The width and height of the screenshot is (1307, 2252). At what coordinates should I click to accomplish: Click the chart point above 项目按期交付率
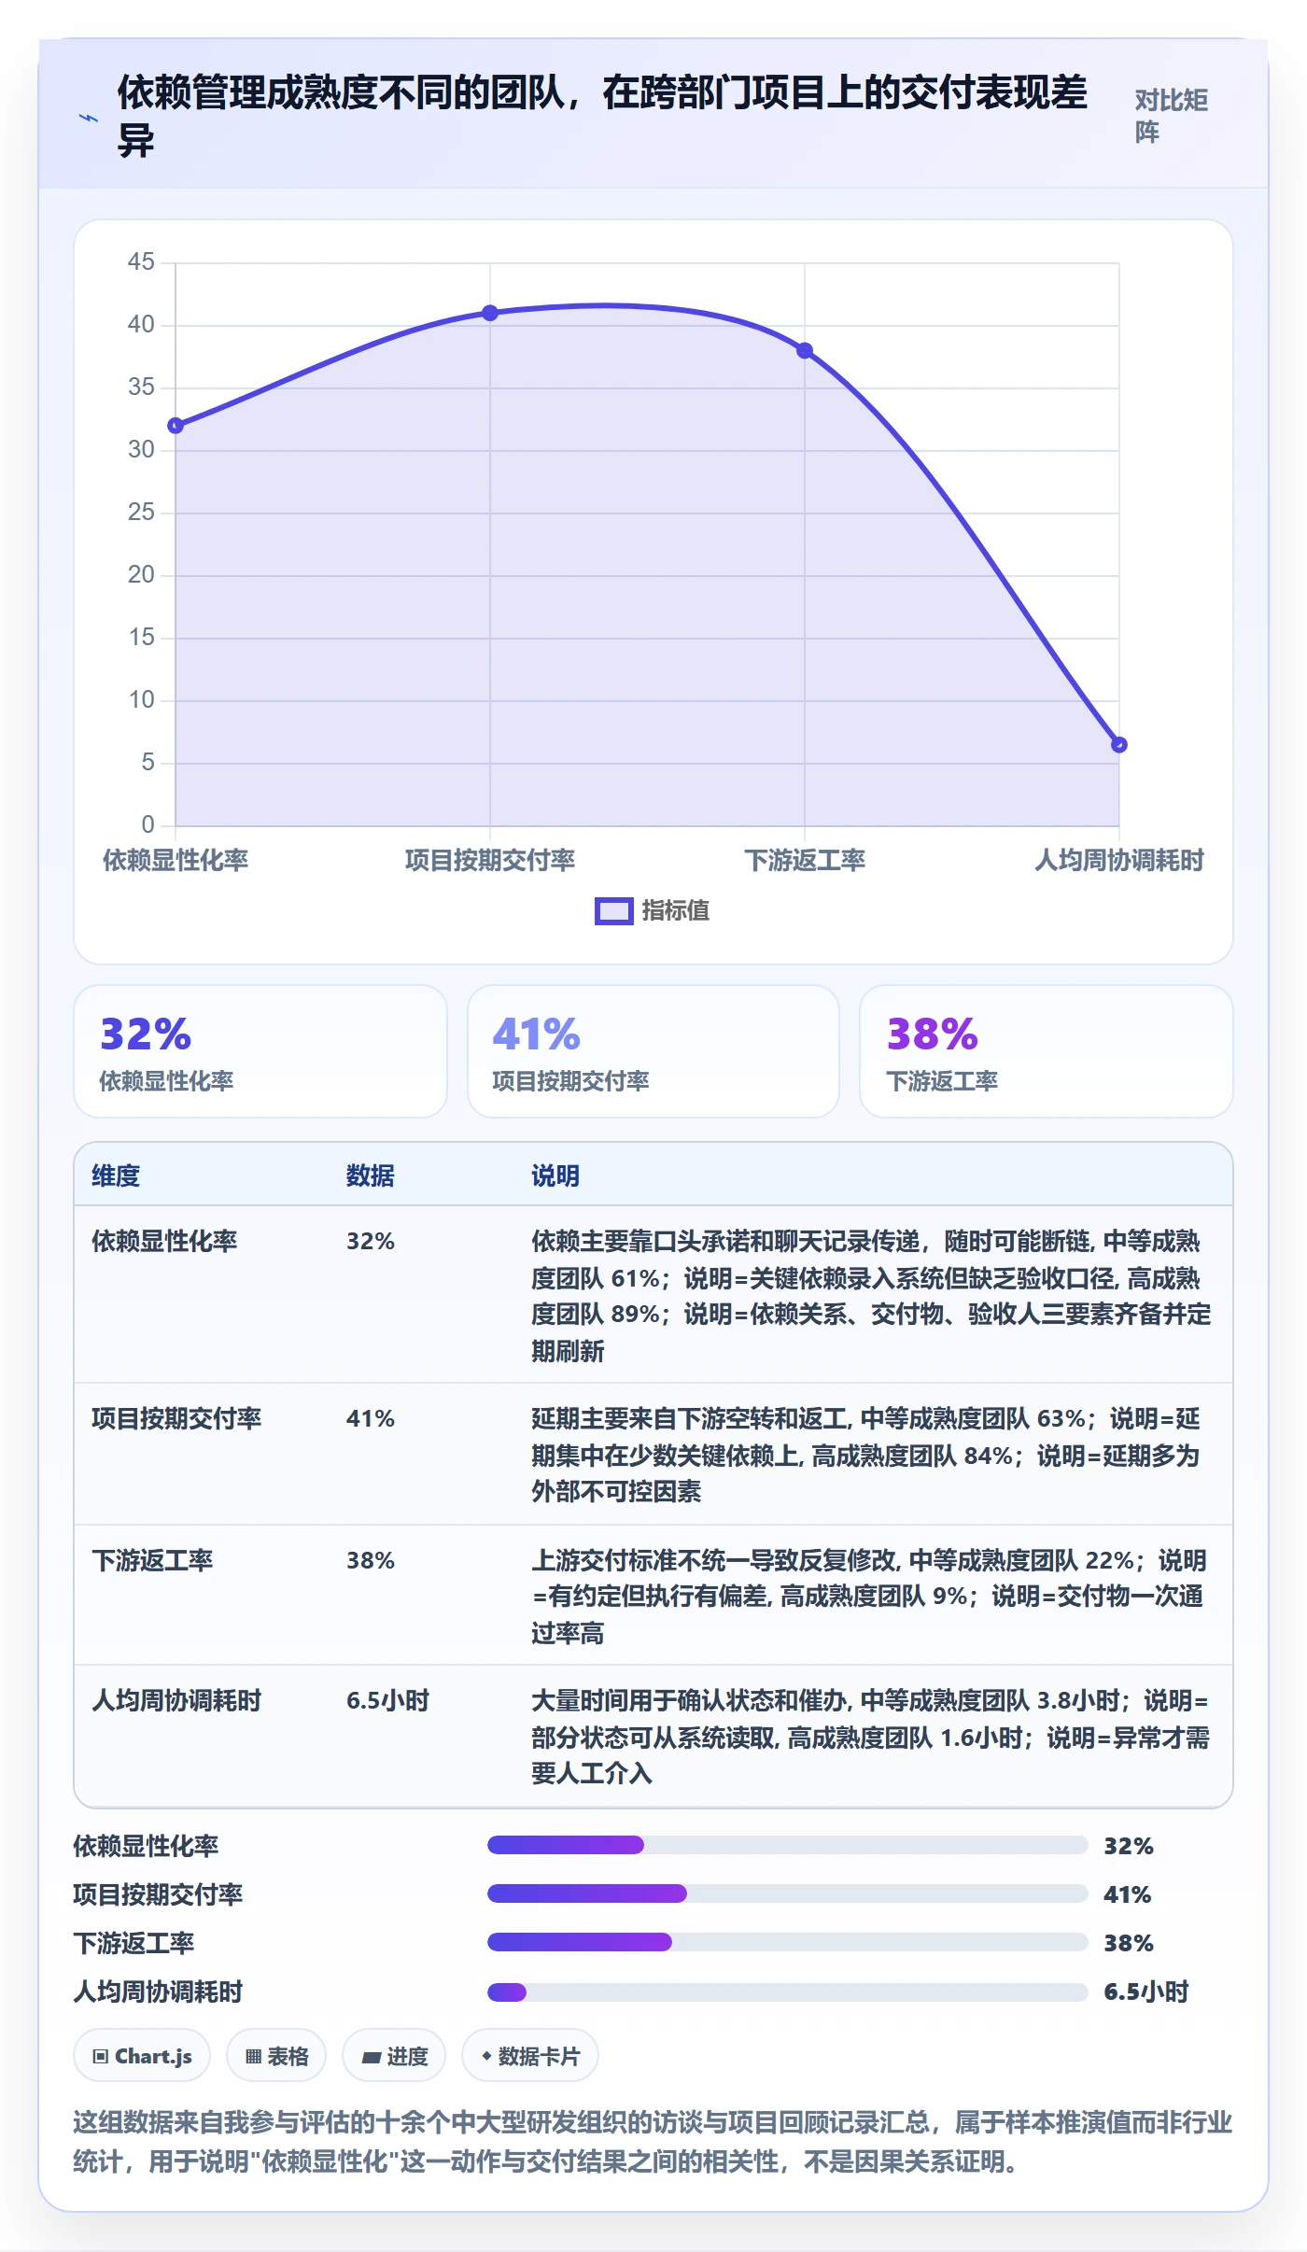click(490, 313)
